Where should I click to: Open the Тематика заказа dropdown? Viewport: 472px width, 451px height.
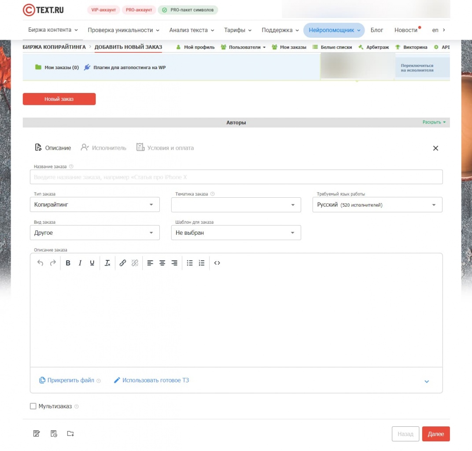[x=236, y=205]
